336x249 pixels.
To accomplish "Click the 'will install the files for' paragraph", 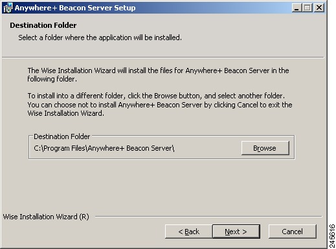I will (158, 70).
